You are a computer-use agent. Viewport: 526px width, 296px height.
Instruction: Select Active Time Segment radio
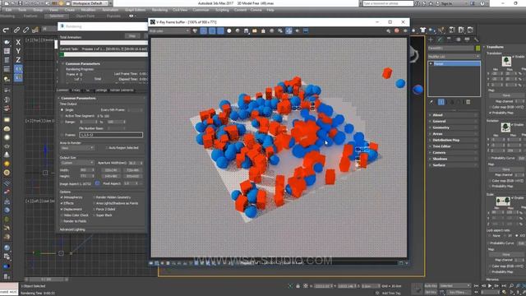(62, 116)
